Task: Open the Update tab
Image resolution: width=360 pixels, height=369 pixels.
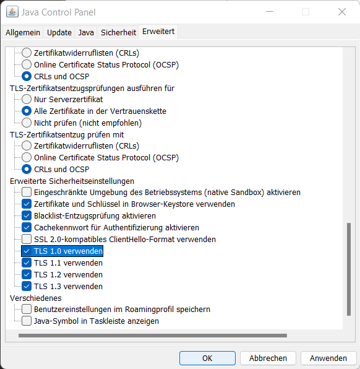Action: pos(59,32)
